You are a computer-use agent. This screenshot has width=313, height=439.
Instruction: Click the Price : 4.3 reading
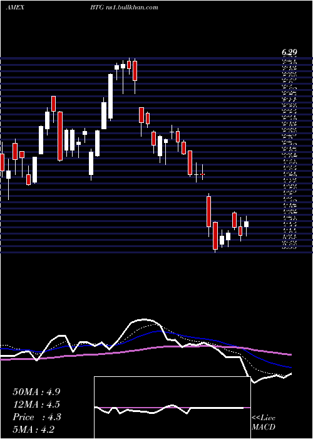coord(36,417)
